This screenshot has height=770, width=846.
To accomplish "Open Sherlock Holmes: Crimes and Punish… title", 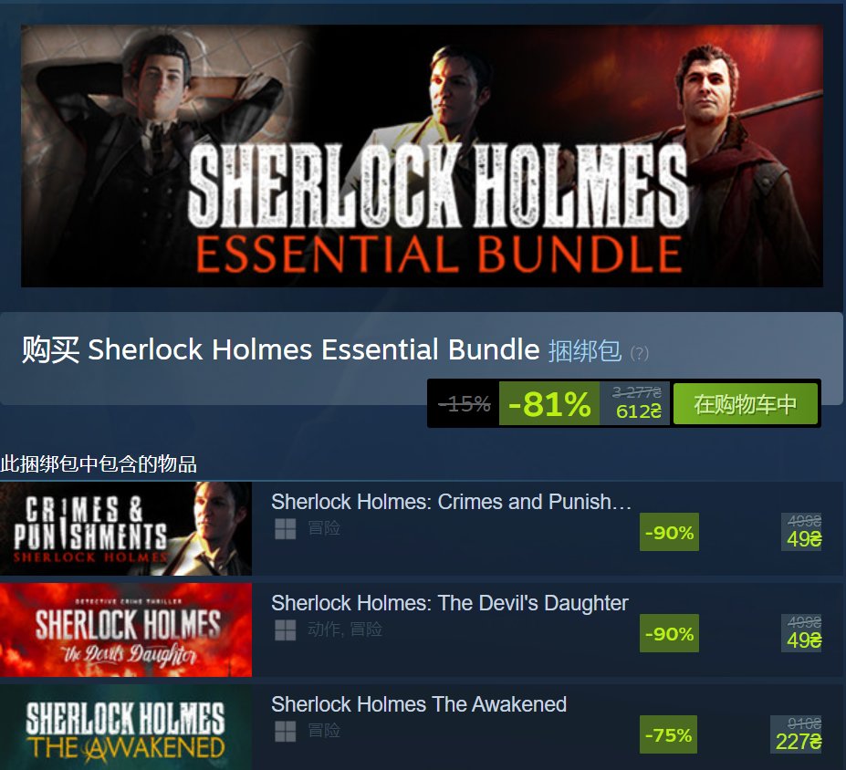I will pos(451,502).
